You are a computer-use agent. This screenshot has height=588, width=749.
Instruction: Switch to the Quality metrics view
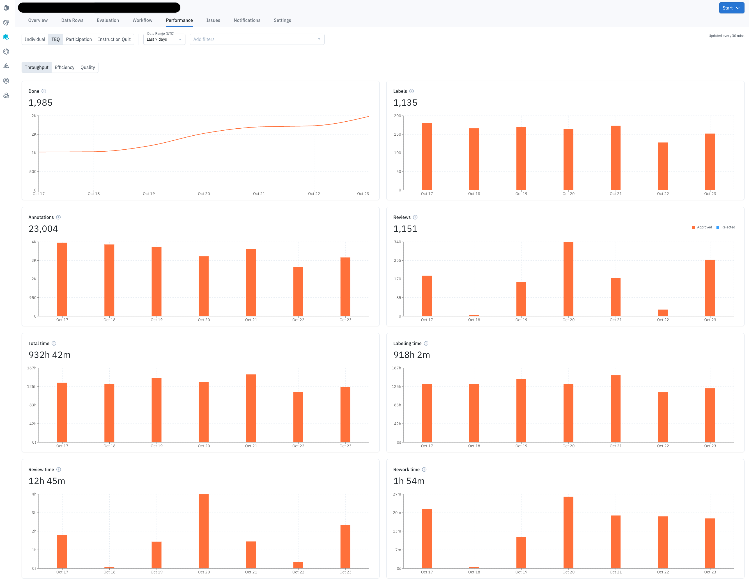tap(88, 67)
